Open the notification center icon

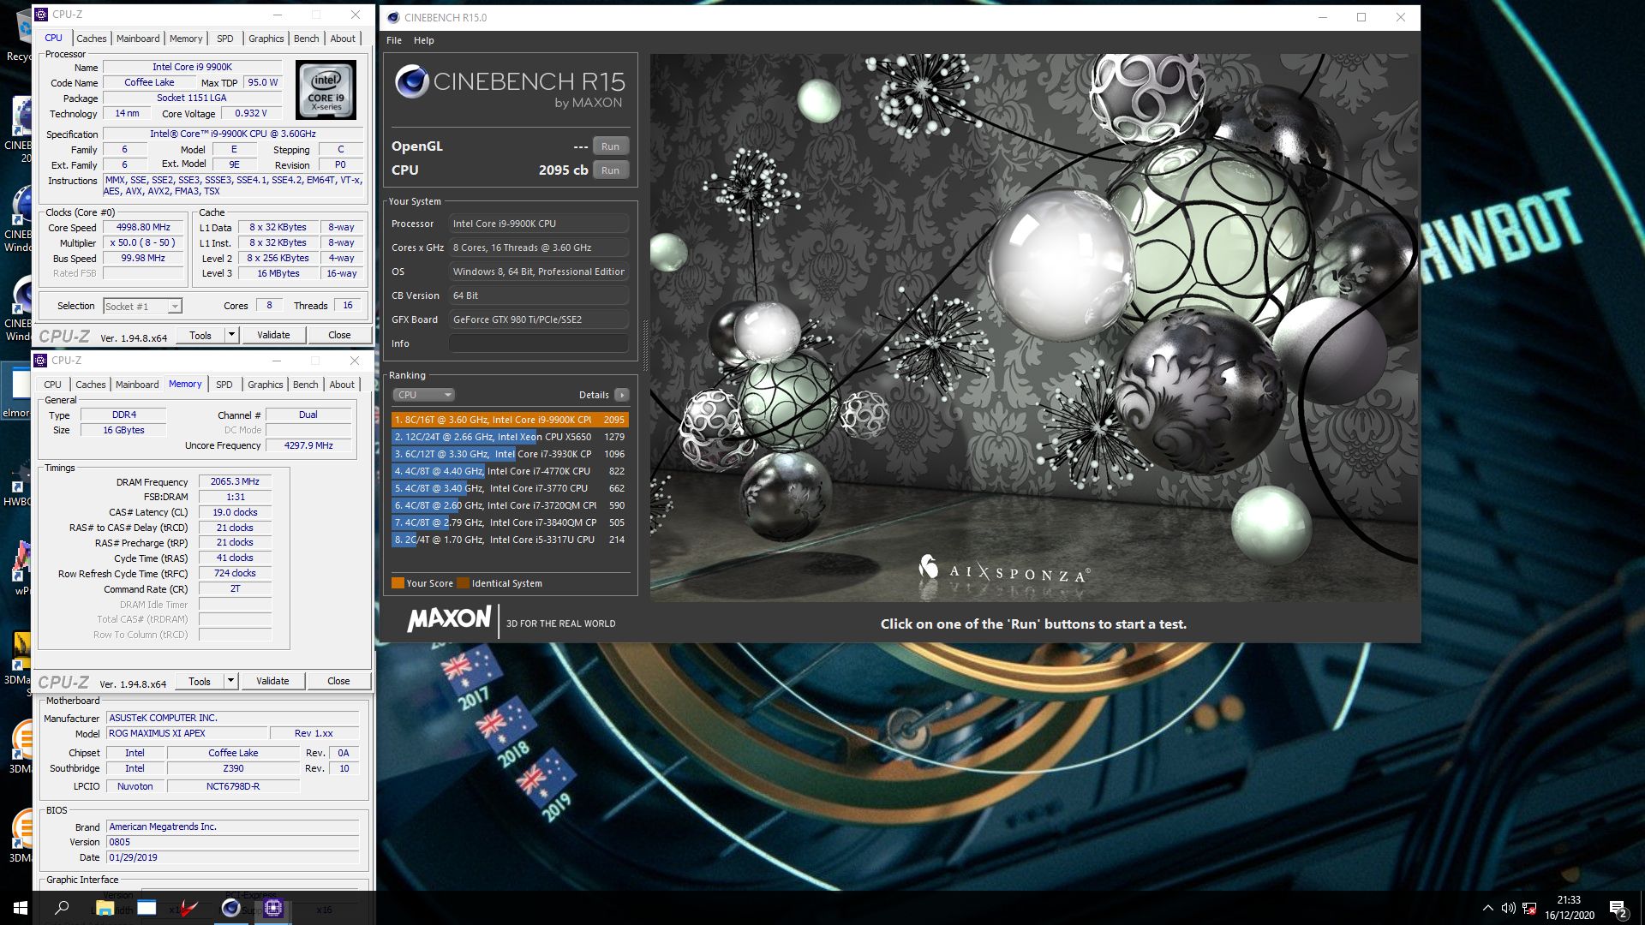(x=1618, y=908)
